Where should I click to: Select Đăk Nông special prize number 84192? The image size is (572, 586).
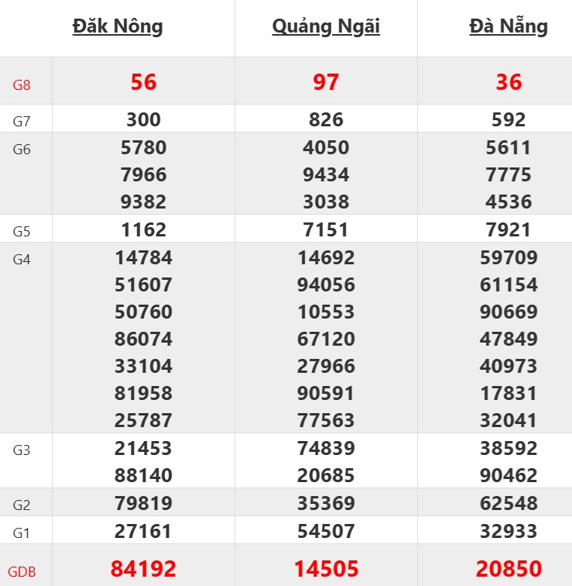tap(144, 569)
